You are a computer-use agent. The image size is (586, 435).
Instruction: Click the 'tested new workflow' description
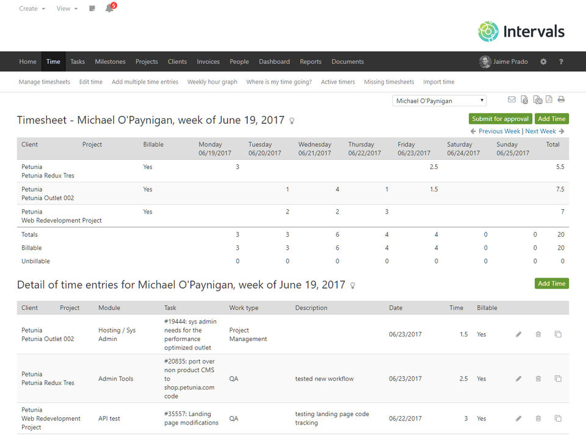(x=324, y=379)
